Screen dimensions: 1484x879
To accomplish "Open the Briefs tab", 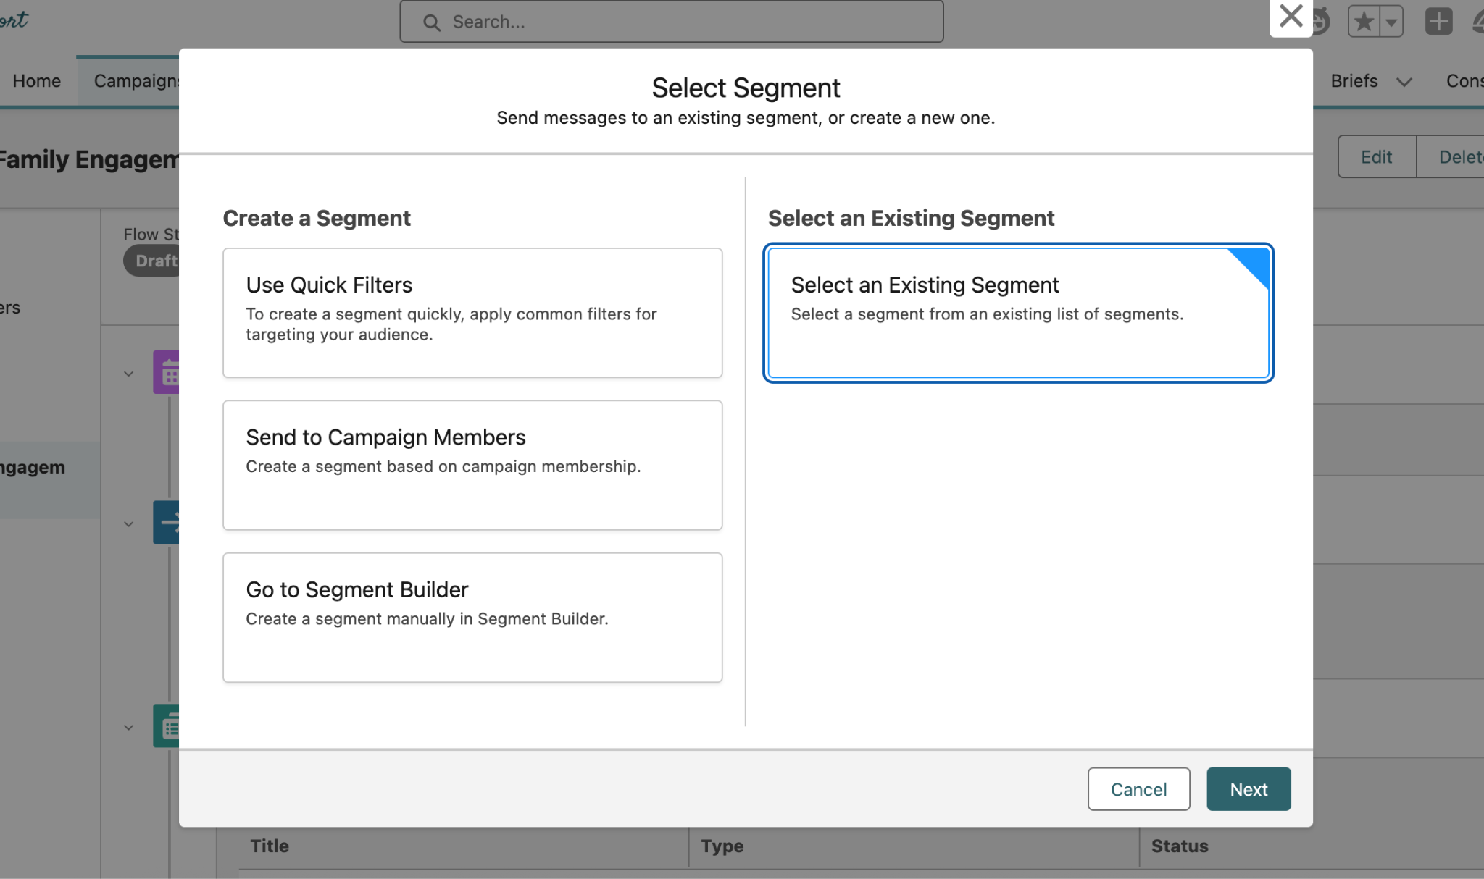I will pyautogui.click(x=1354, y=81).
